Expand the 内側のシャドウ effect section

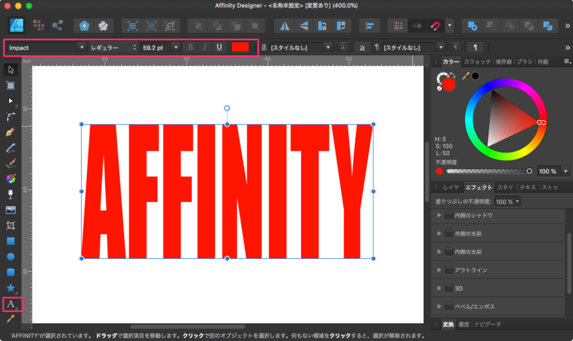[x=439, y=215]
